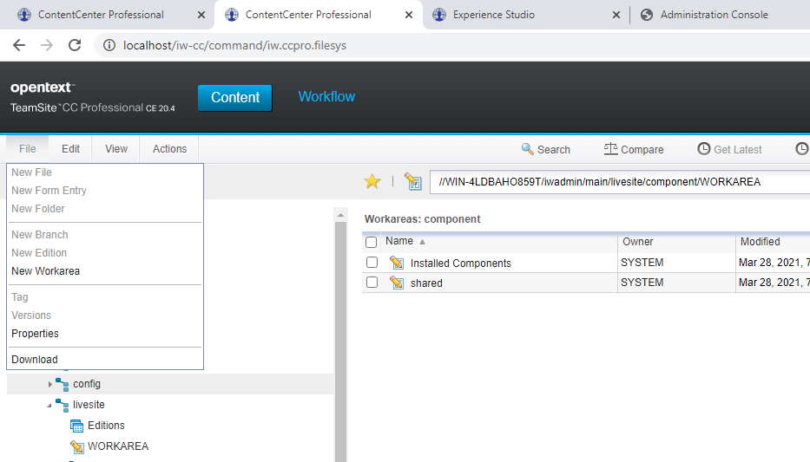Click SYSTEM owner in shared row

click(642, 283)
